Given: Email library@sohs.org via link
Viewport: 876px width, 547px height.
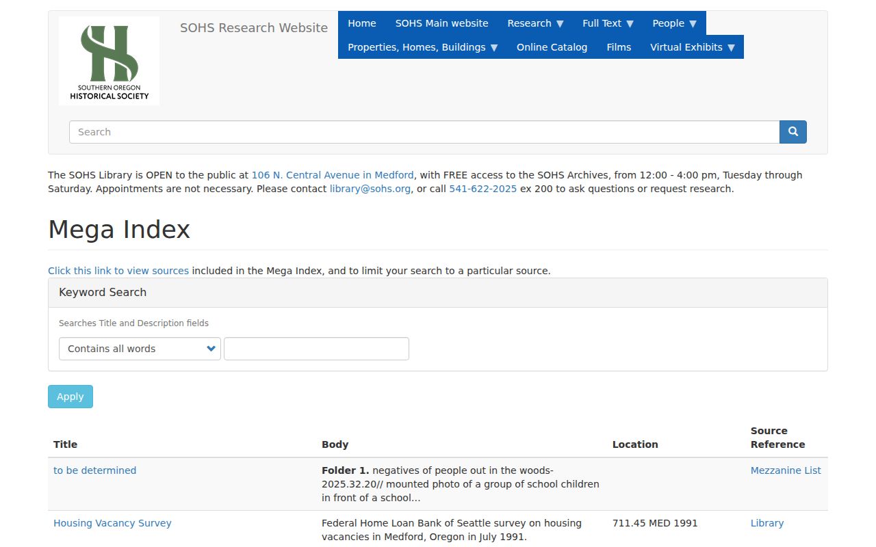Looking at the screenshot, I should click(370, 189).
